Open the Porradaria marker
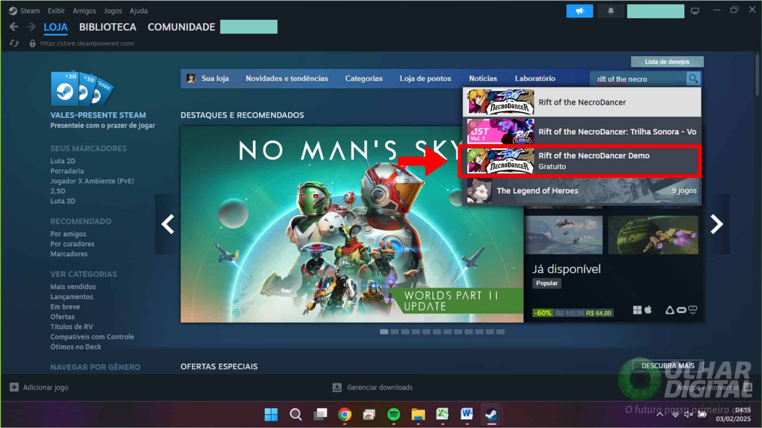The image size is (762, 428). point(67,171)
